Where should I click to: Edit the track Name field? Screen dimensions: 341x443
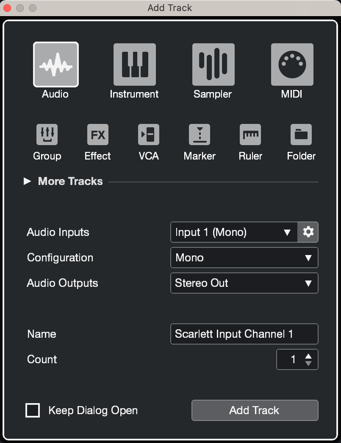(x=244, y=334)
